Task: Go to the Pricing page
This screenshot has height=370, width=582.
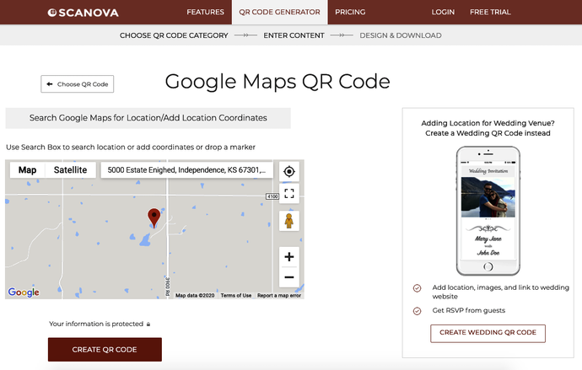Action: point(350,13)
